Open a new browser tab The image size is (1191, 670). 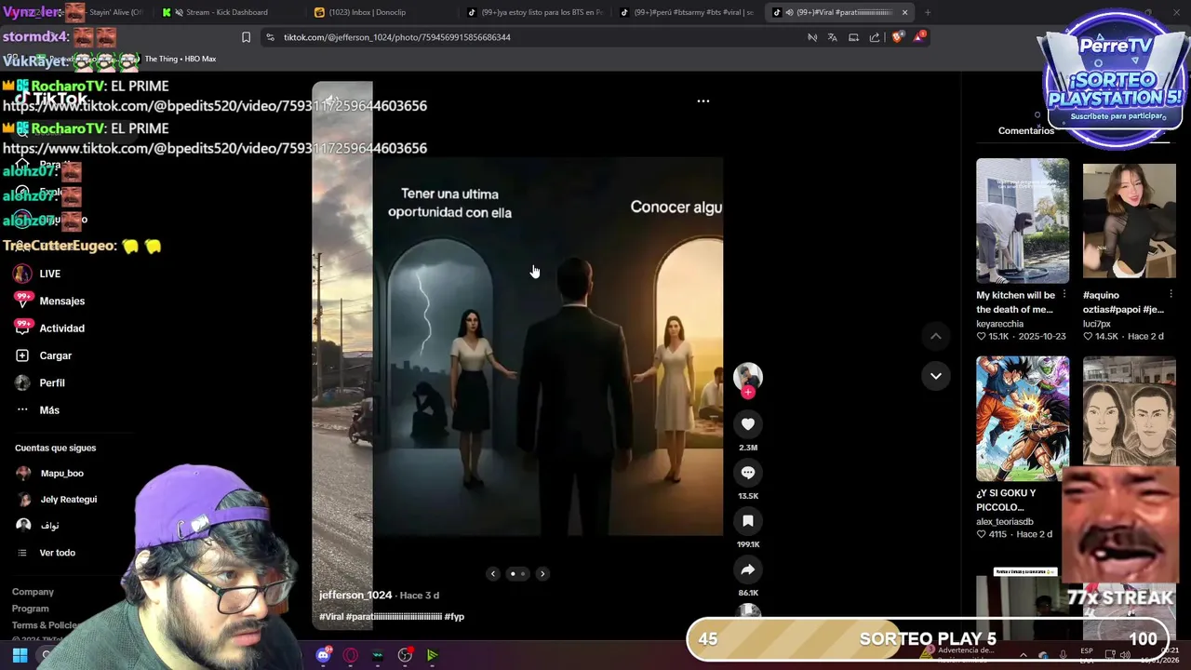tap(927, 12)
